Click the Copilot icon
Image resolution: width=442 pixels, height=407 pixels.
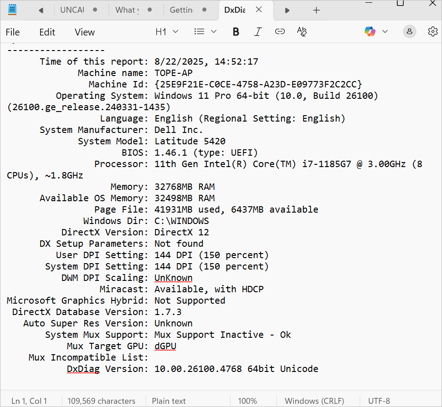[370, 31]
